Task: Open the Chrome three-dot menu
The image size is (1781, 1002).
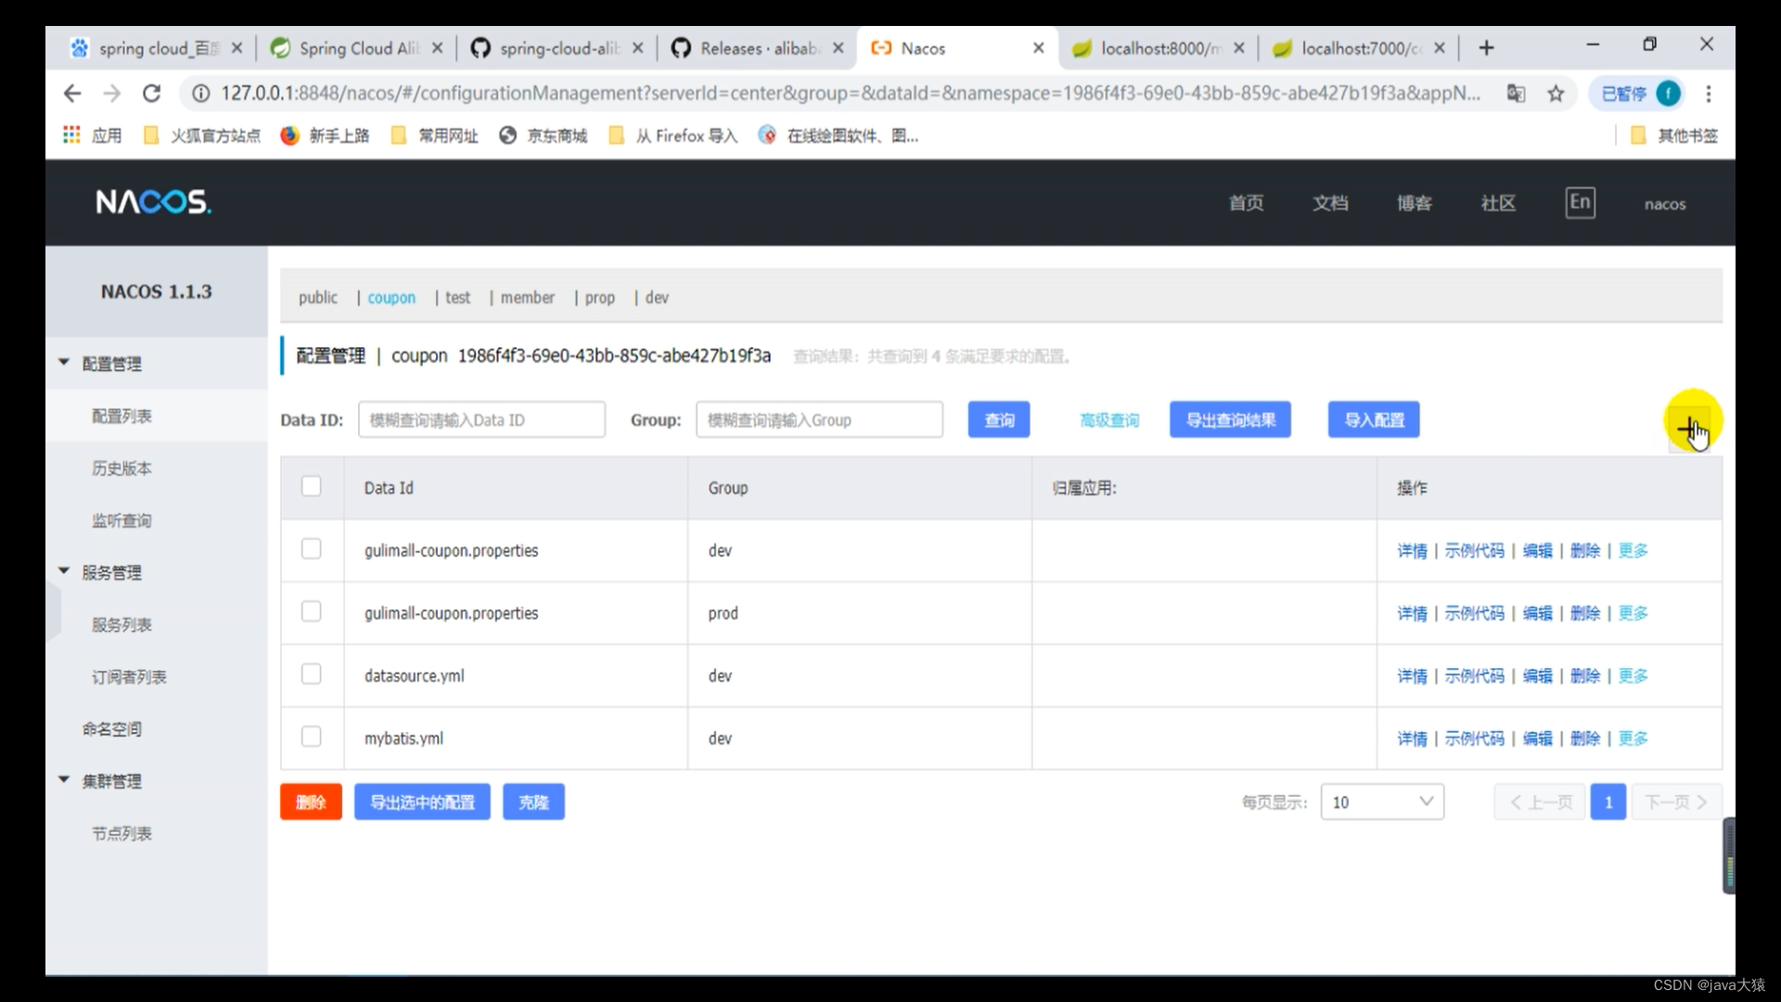Action: 1708,93
